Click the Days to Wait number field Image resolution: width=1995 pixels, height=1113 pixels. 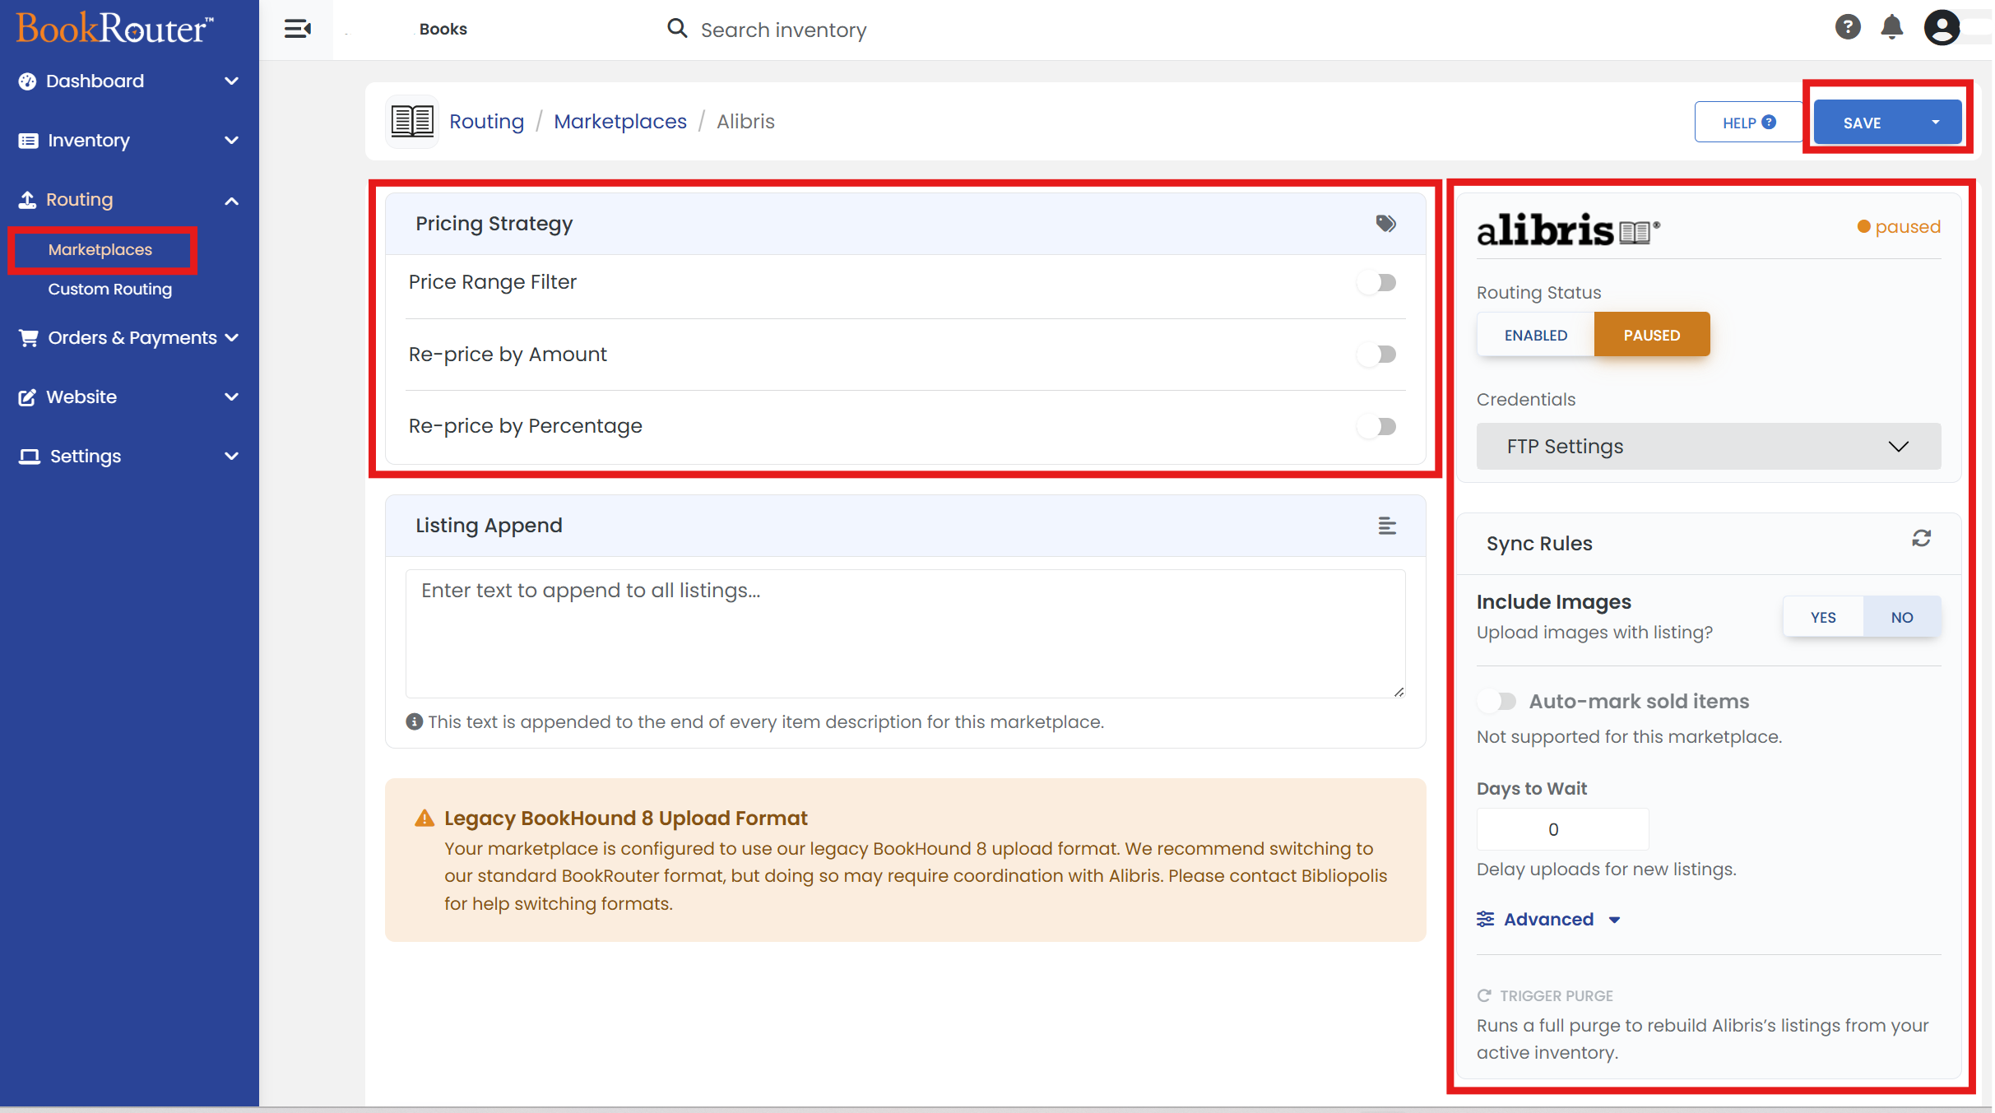(x=1562, y=829)
